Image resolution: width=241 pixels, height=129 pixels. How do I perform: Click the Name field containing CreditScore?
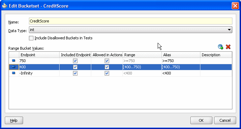pos(130,21)
